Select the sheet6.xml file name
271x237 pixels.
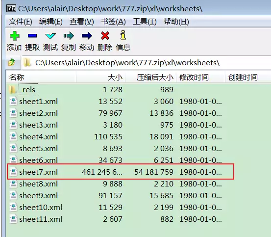38,160
